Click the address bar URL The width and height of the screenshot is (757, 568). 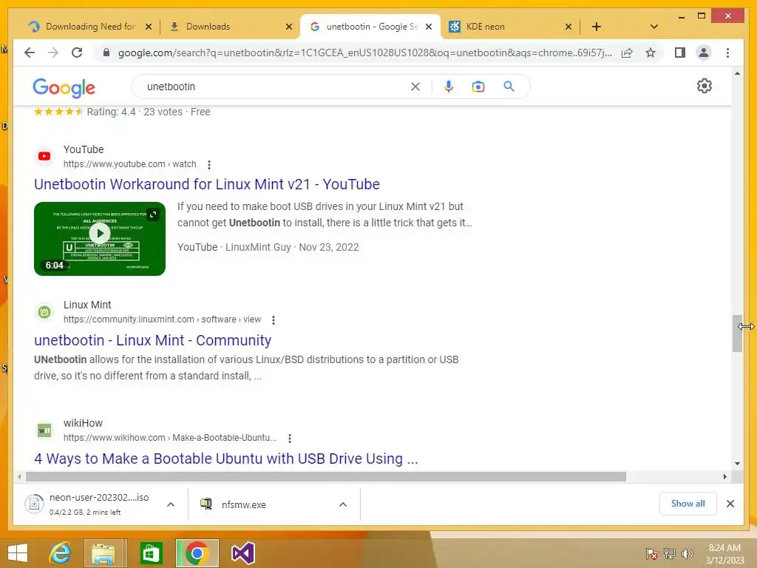364,53
